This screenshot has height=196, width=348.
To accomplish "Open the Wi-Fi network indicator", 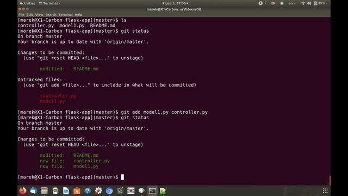I will (303, 3).
